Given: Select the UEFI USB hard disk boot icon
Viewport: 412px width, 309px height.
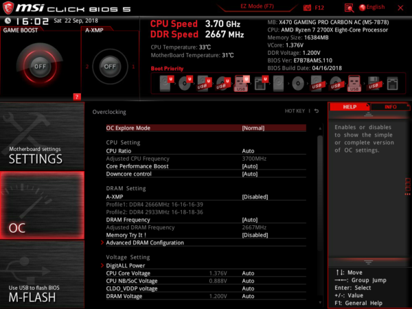Looking at the screenshot, I should 204,84.
